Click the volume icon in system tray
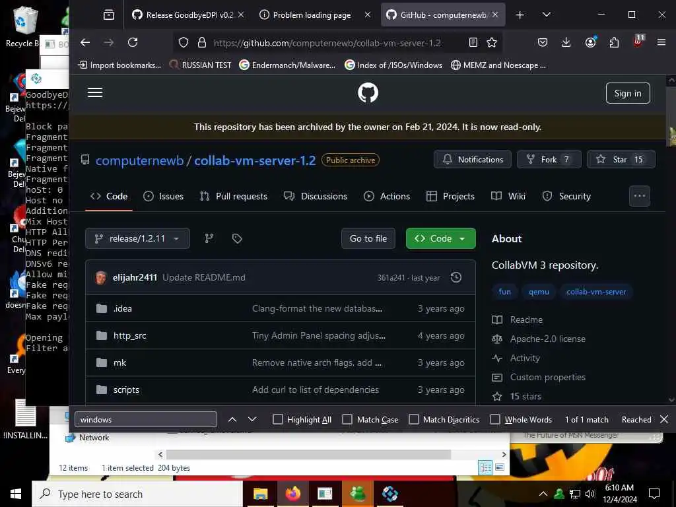The height and width of the screenshot is (507, 676). (x=590, y=494)
